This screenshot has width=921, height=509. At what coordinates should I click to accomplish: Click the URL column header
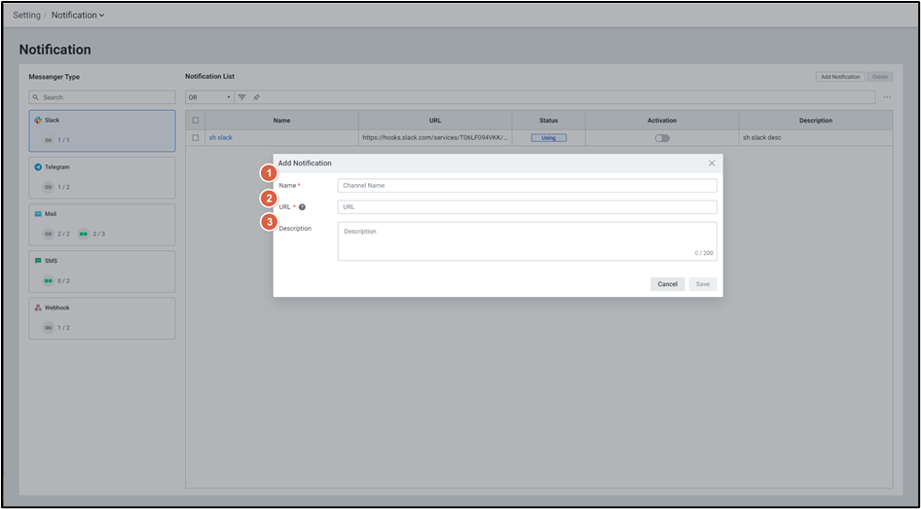tap(435, 121)
